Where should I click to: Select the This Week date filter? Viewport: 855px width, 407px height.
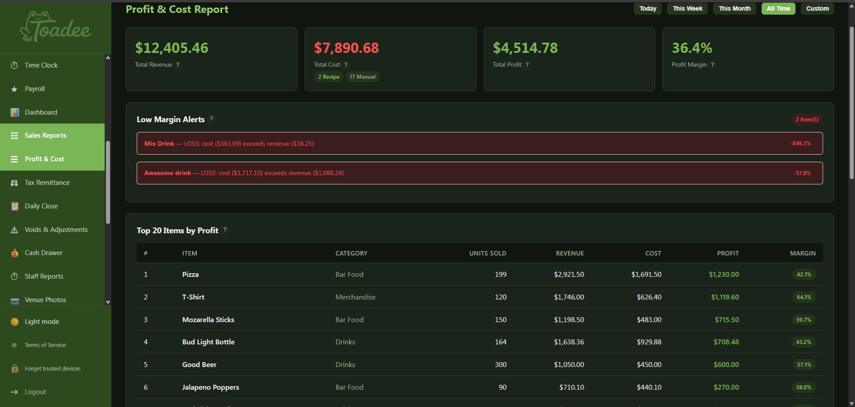688,8
